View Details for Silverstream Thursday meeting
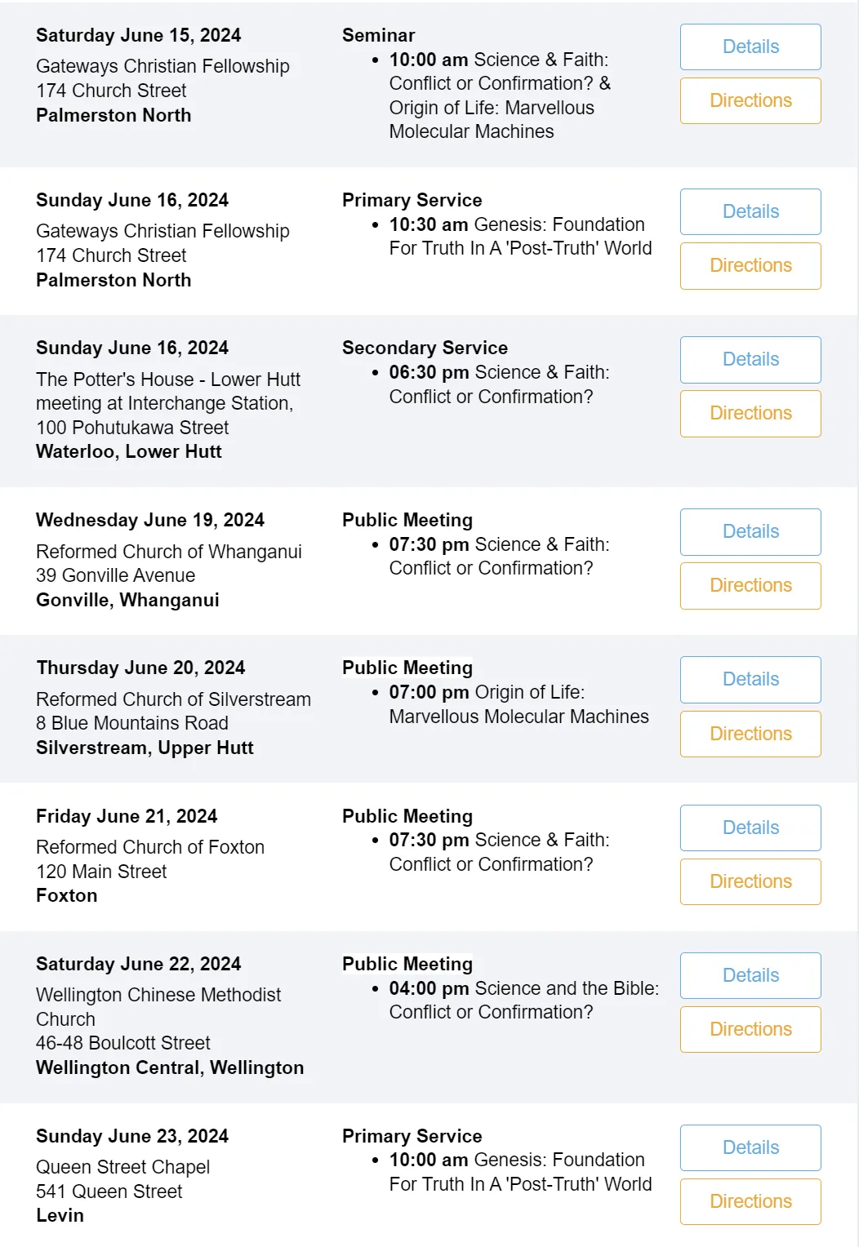The height and width of the screenshot is (1247, 859). coord(750,679)
